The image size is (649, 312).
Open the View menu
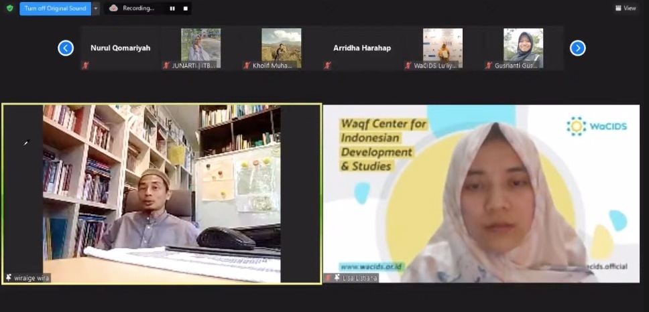click(626, 8)
